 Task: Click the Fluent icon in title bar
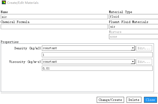3,3
